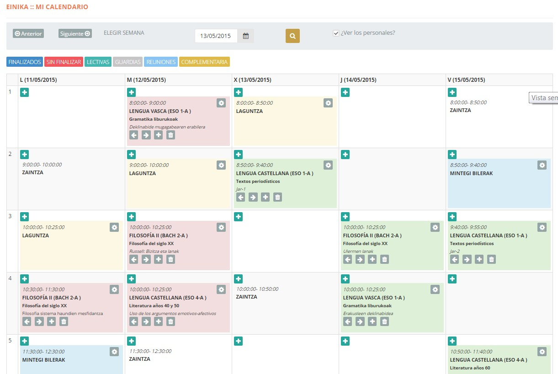The image size is (558, 374).
Task: Click the FINALIZADOS legend tag
Action: click(25, 62)
